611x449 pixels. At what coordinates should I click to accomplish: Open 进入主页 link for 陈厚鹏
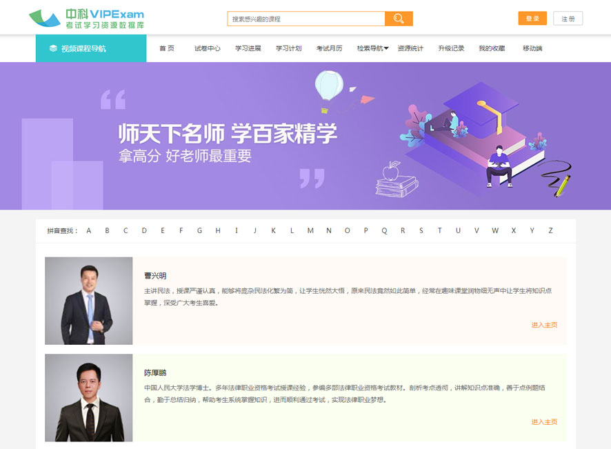coord(544,421)
